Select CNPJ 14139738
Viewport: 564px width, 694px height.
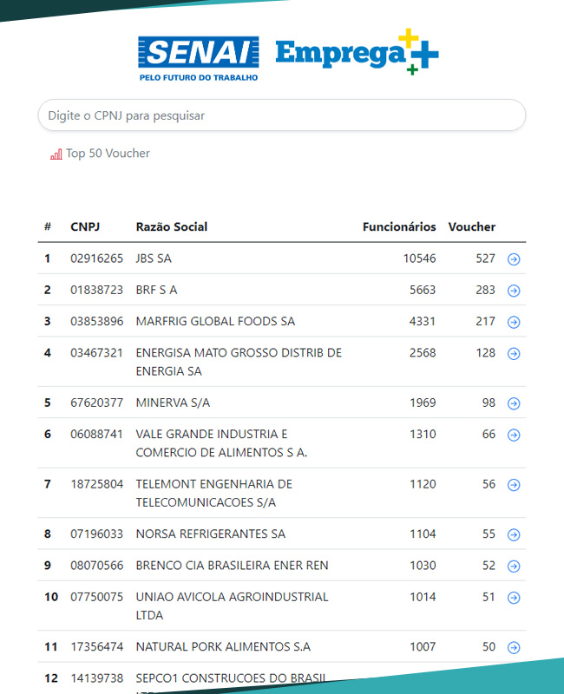(97, 678)
